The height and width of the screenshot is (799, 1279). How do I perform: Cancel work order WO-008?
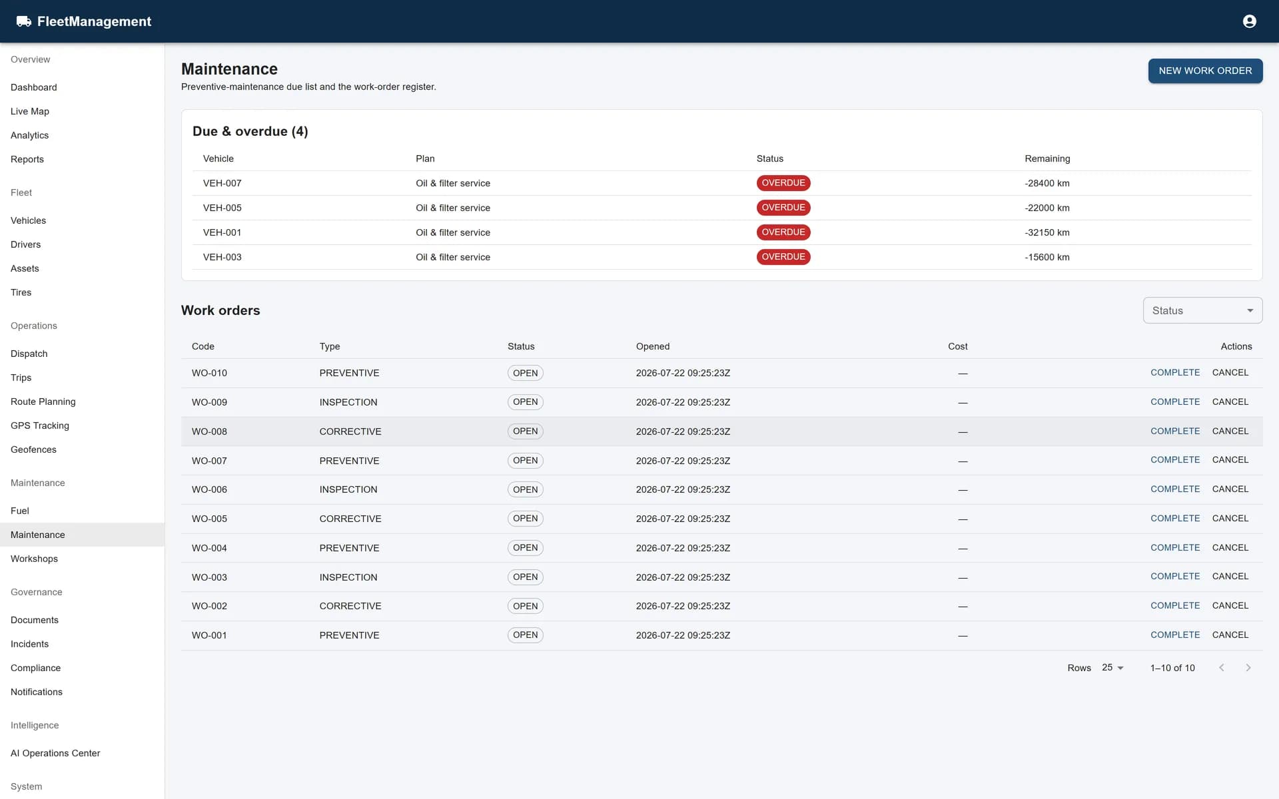(x=1230, y=431)
